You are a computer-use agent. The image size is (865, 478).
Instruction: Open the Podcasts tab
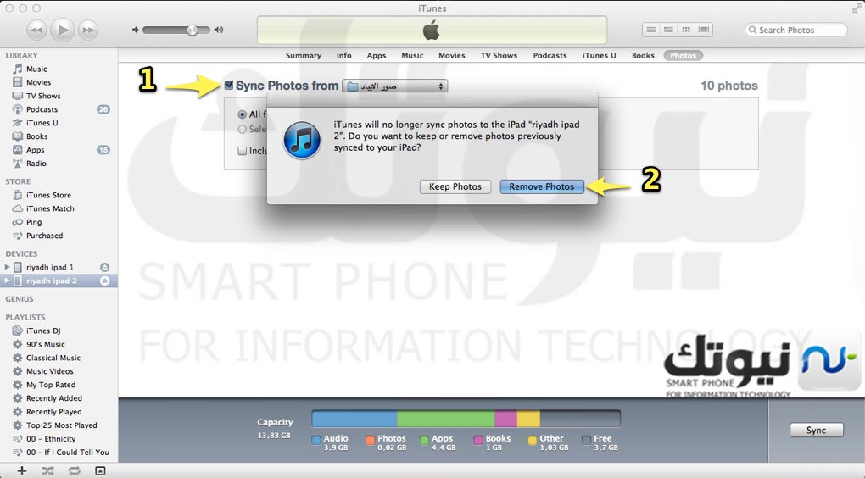pyautogui.click(x=550, y=56)
